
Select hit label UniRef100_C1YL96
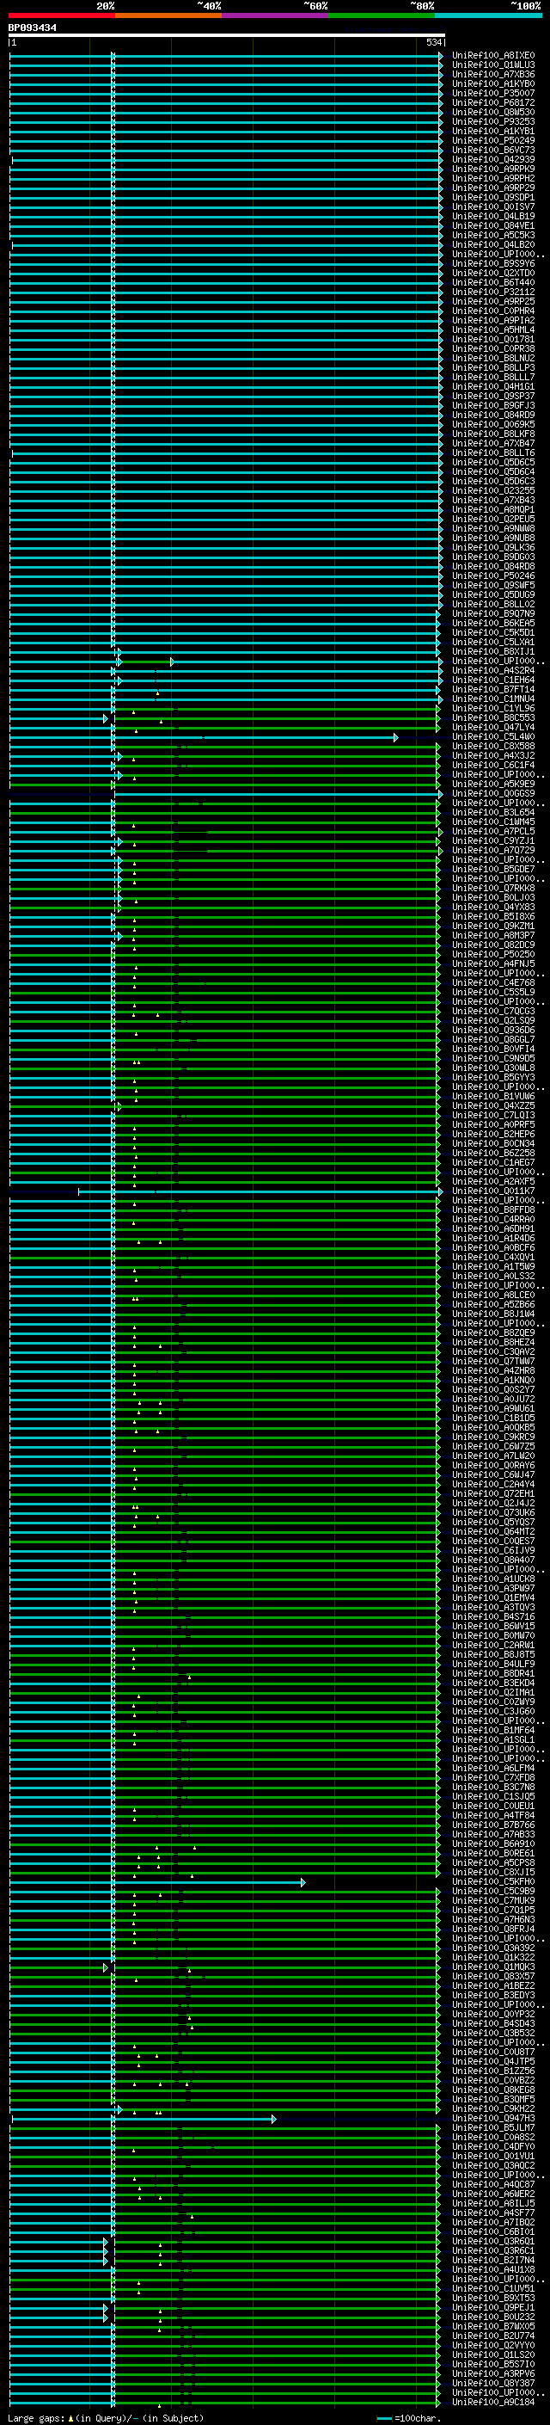[x=493, y=708]
